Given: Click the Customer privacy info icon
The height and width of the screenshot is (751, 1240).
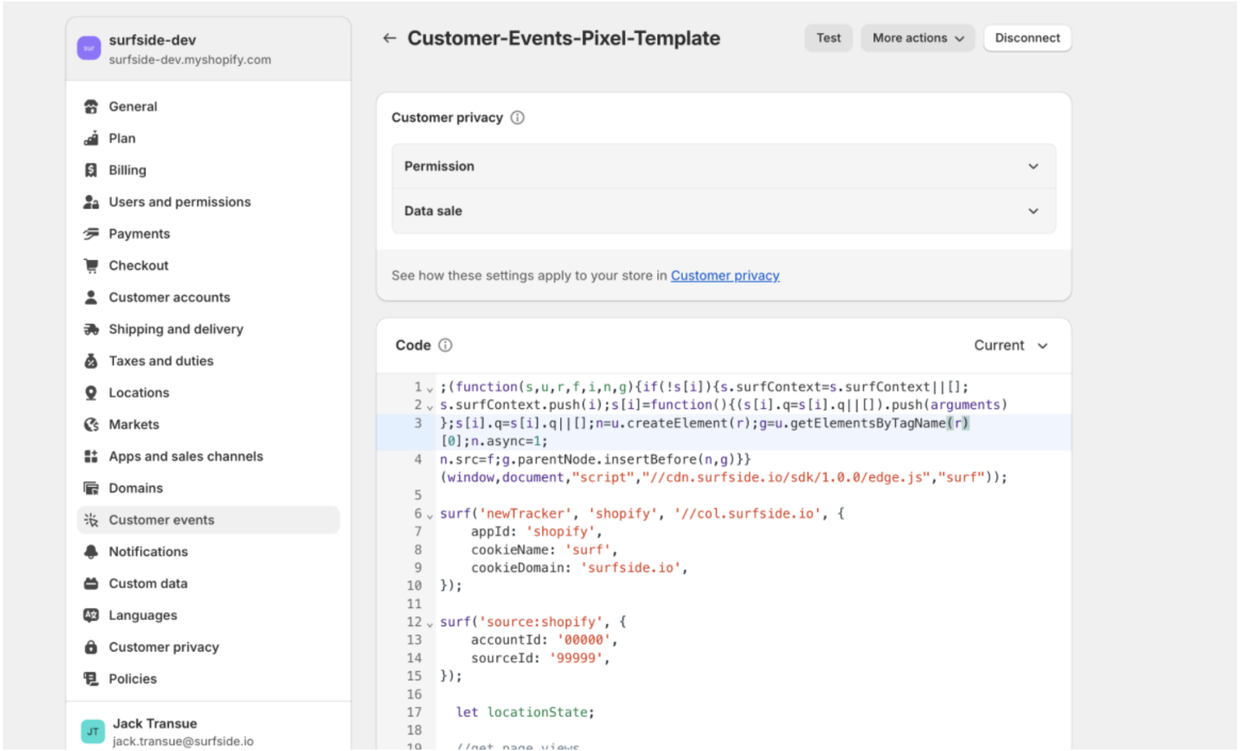Looking at the screenshot, I should (x=517, y=118).
